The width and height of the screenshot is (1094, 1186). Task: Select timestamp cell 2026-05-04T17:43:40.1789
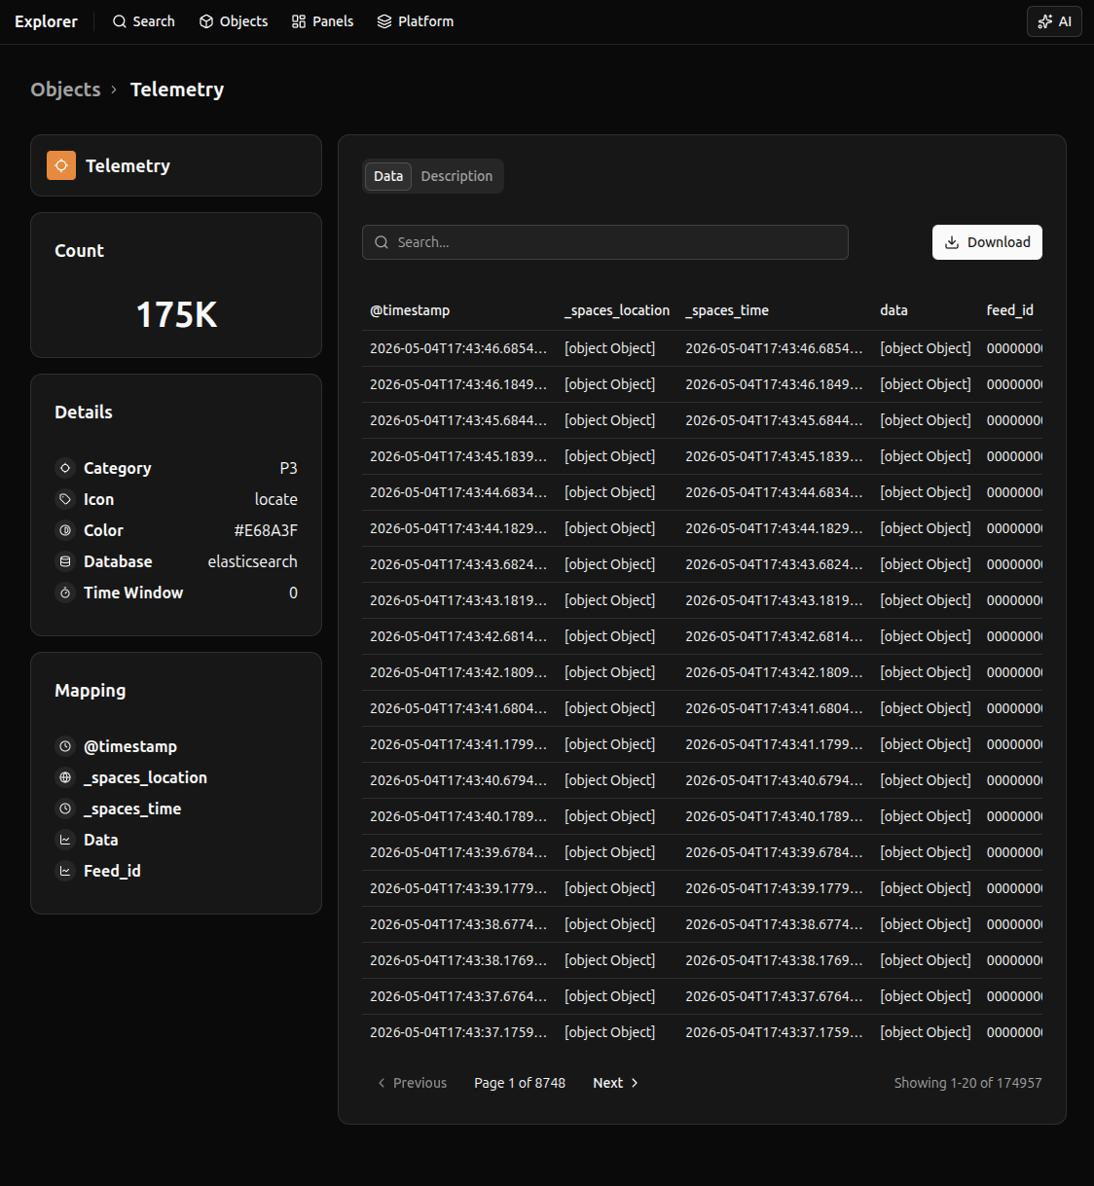(458, 816)
